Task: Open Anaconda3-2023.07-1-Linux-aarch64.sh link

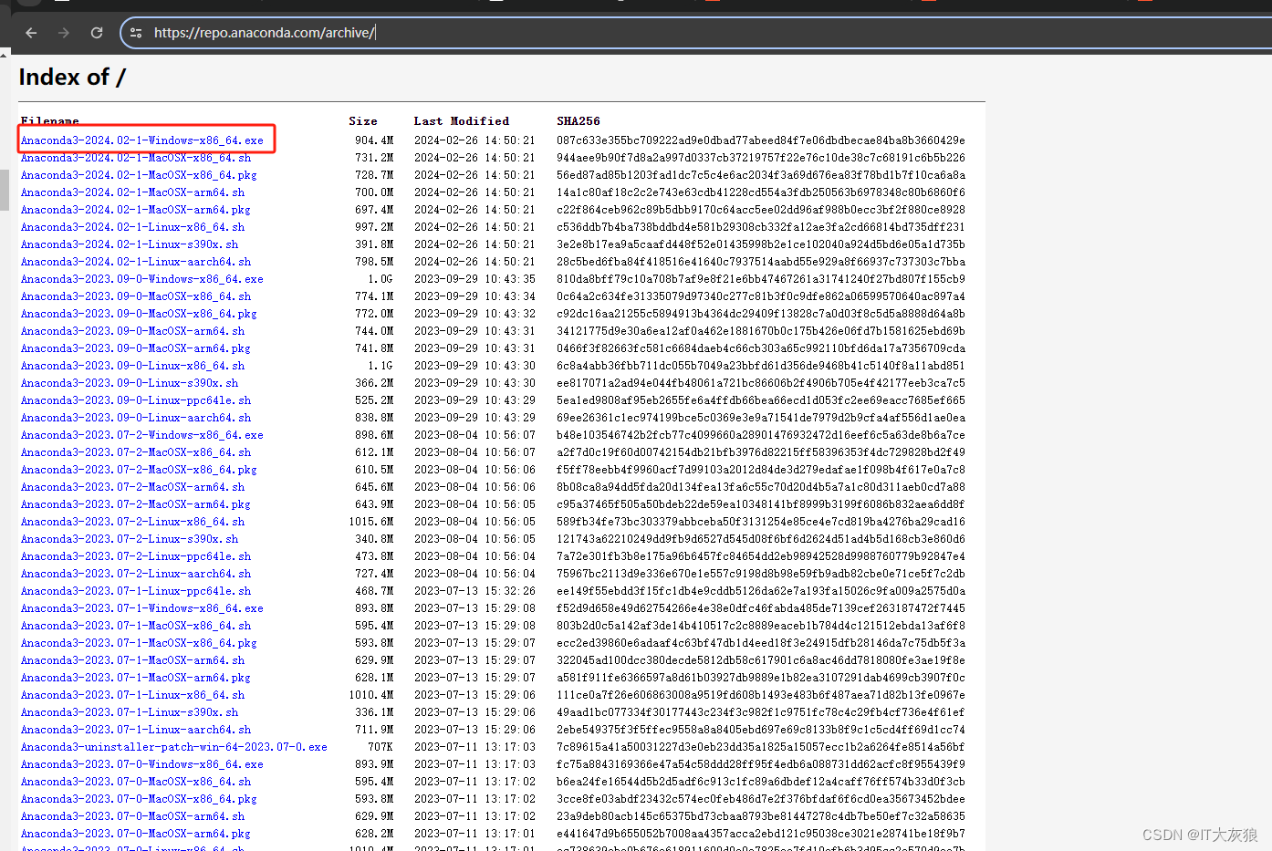Action: pyautogui.click(x=136, y=730)
